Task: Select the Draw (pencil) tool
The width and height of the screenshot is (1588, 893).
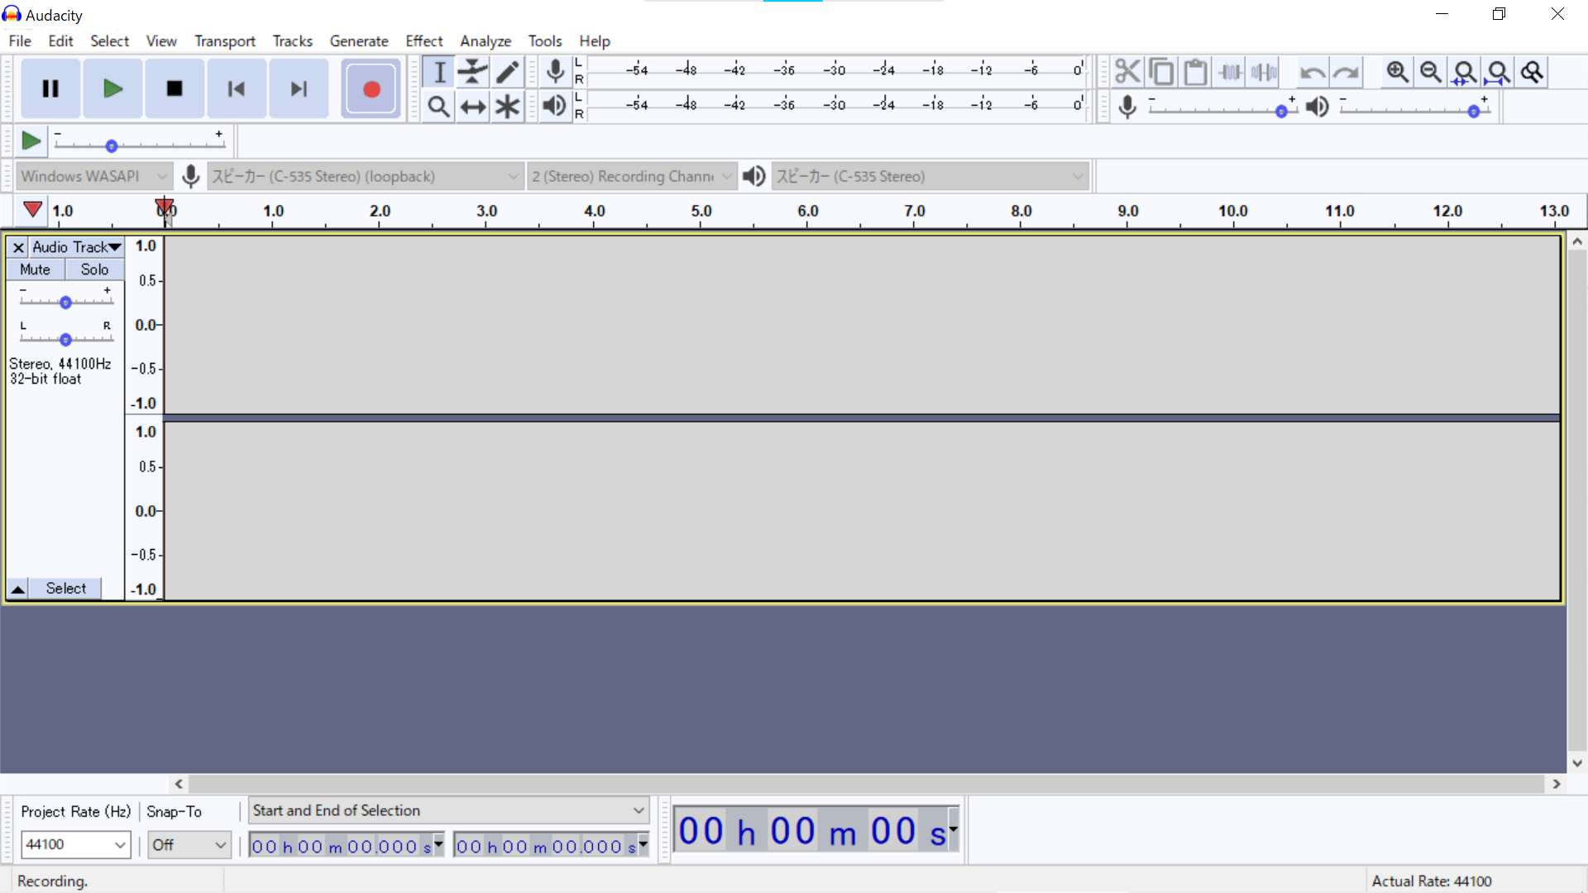Action: pyautogui.click(x=507, y=72)
